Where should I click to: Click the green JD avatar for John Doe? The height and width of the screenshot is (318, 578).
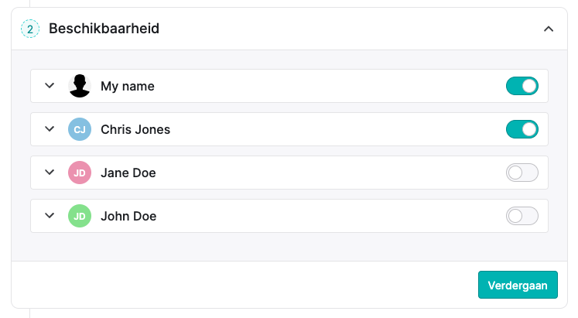pyautogui.click(x=80, y=216)
